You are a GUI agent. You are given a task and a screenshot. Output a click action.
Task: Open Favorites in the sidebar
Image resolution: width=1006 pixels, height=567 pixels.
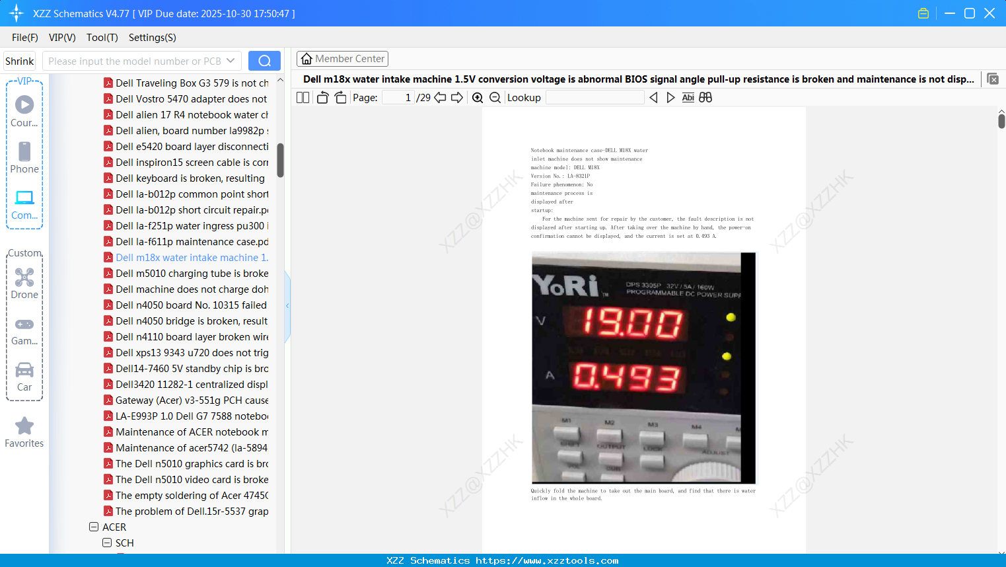point(24,432)
